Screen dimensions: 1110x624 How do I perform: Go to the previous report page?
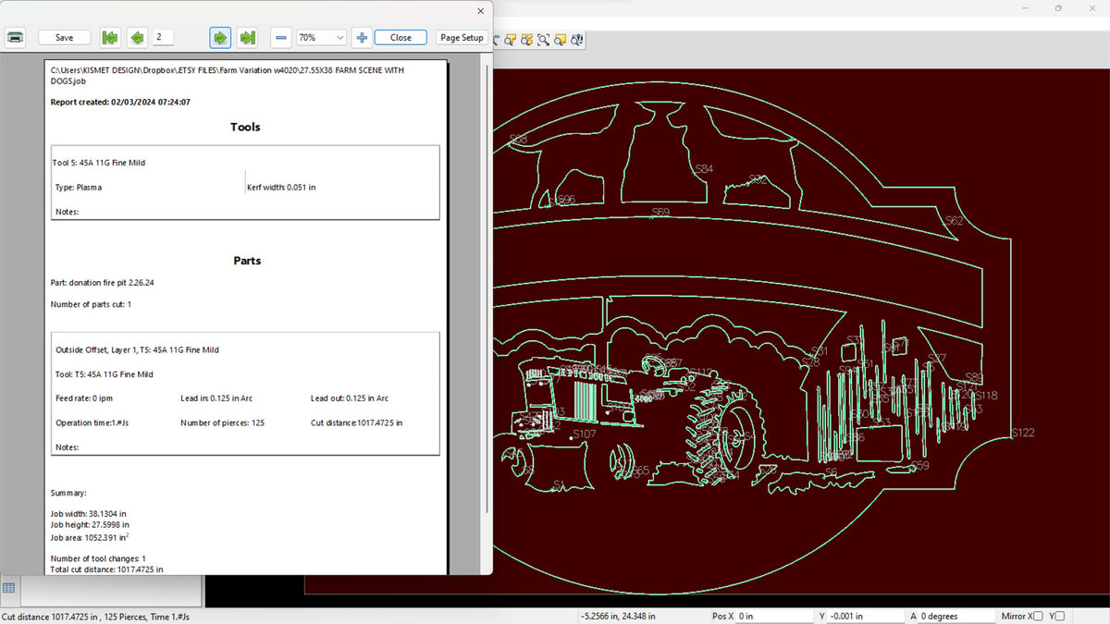137,38
